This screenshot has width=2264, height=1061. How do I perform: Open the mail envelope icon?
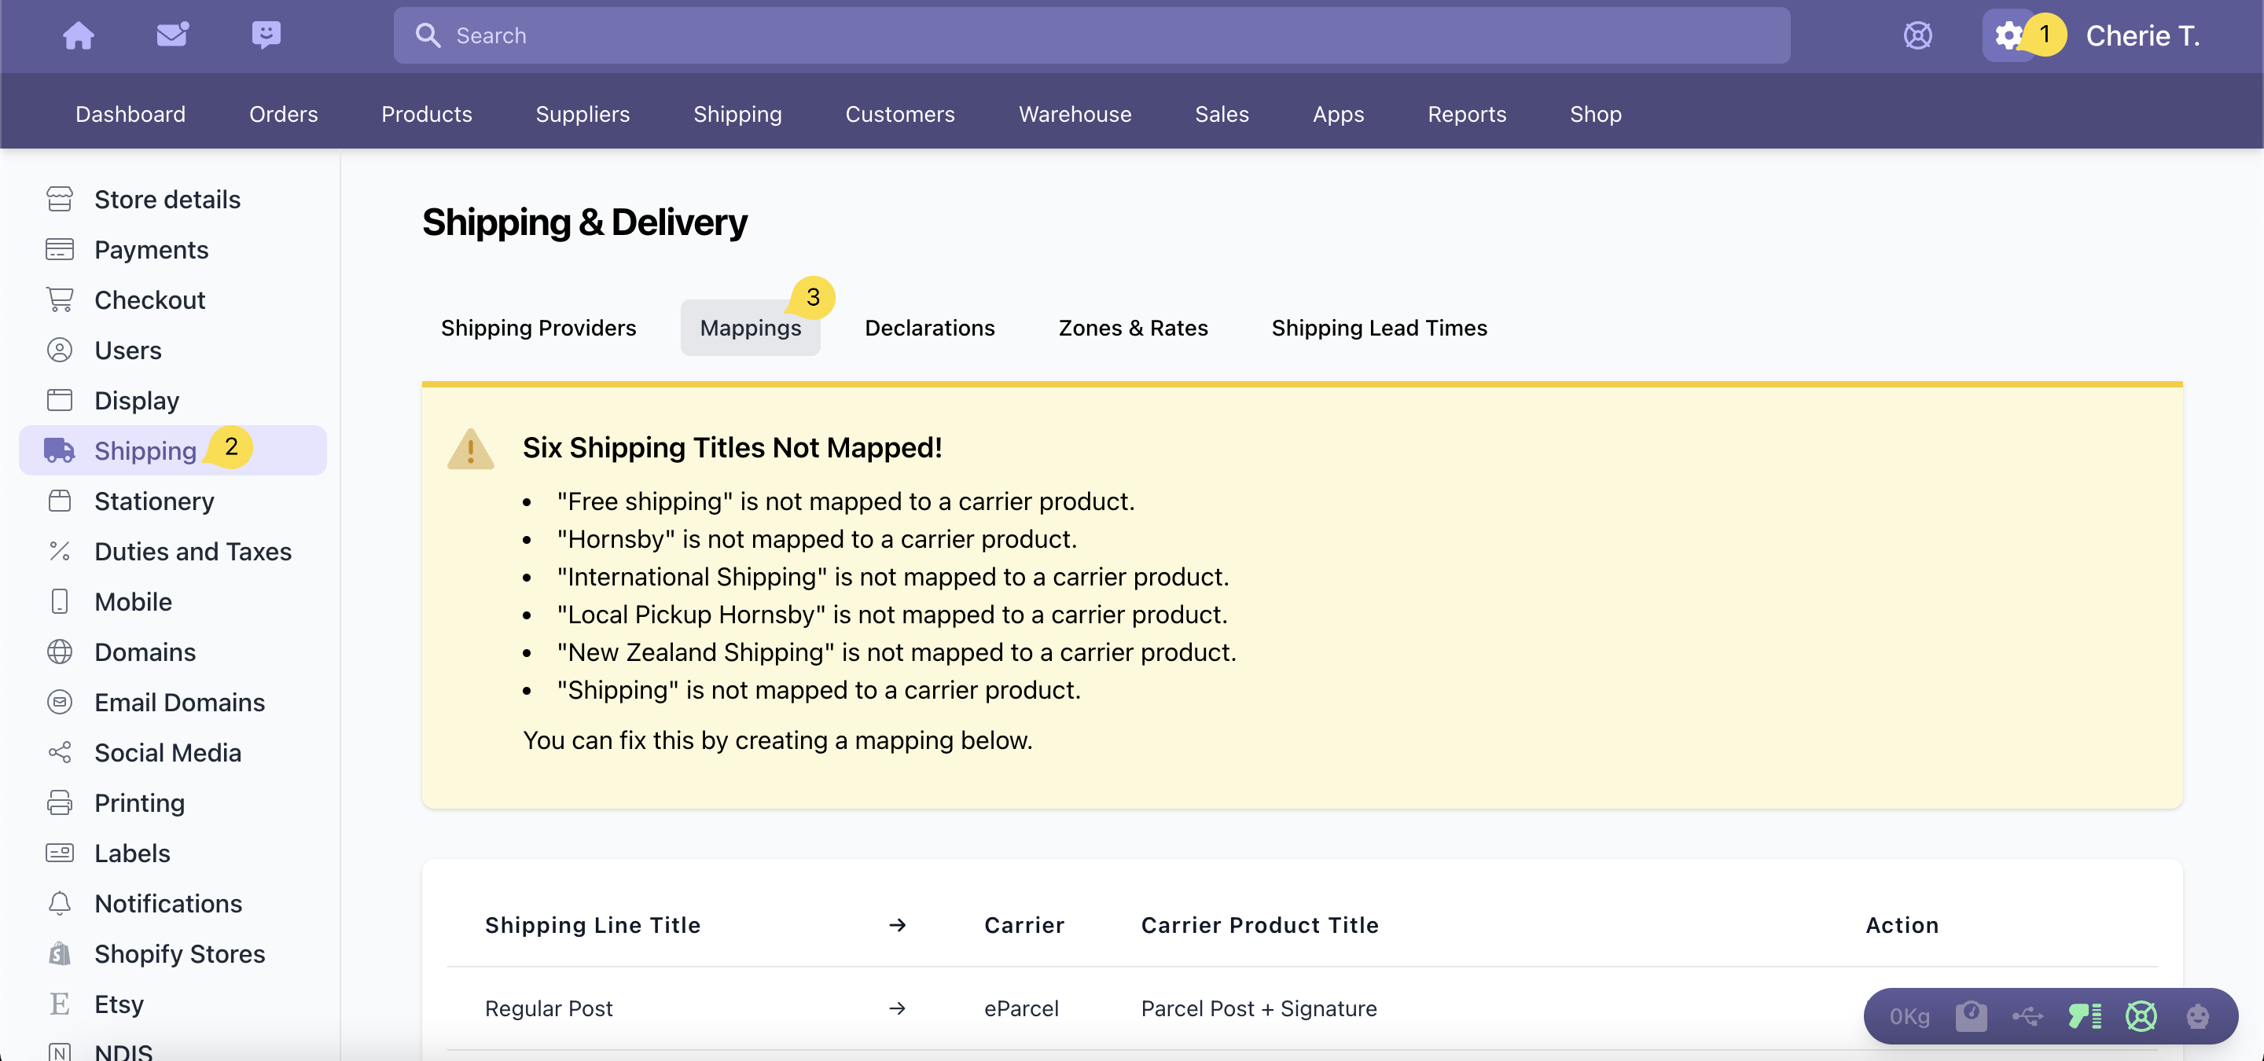pos(172,35)
